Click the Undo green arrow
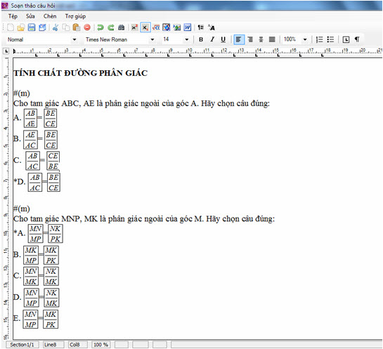Viewport: 383px width, 349px height. click(100, 27)
